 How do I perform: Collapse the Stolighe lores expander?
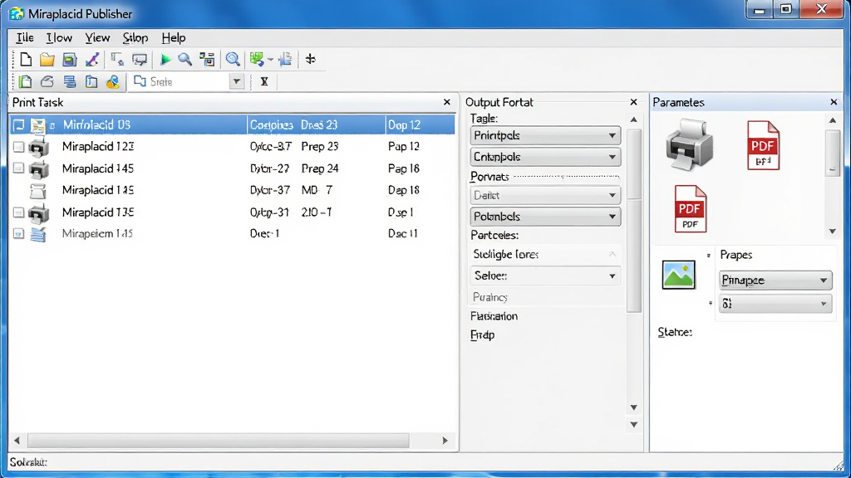pyautogui.click(x=612, y=254)
